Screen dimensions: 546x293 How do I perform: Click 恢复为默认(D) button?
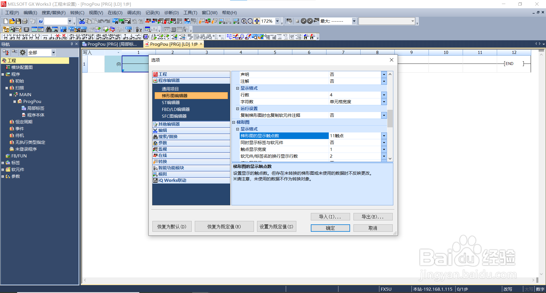(x=172, y=227)
